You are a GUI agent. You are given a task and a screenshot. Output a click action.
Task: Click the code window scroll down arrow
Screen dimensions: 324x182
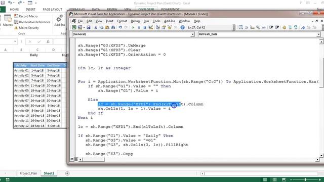coord(321,155)
